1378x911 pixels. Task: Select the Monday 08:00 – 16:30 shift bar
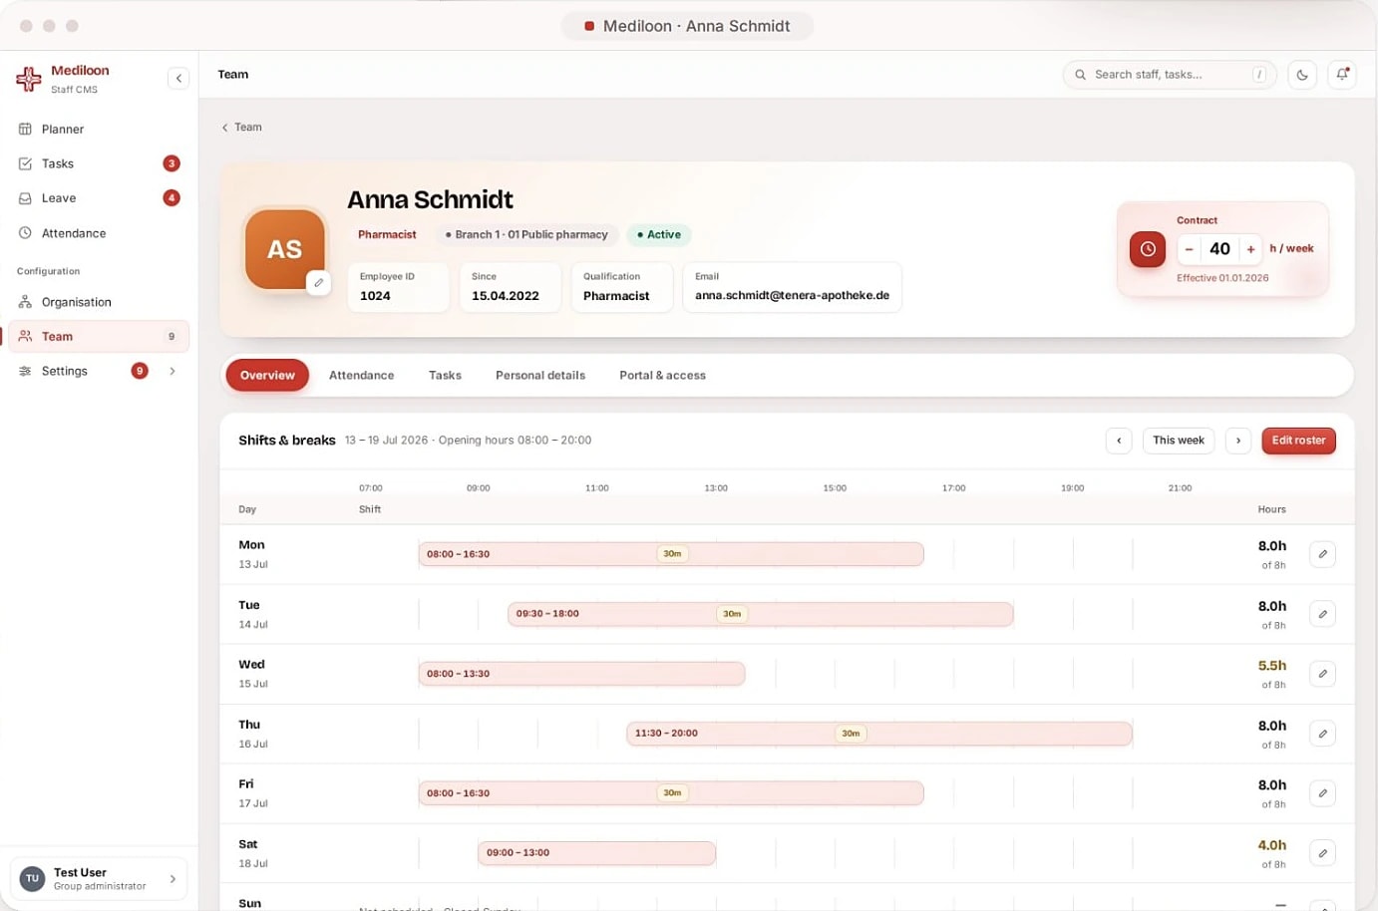tap(671, 554)
